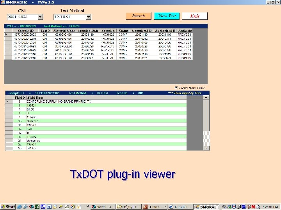The image size is (281, 210).
Task: Switch to Templat... taskbar window
Action: [x=181, y=207]
